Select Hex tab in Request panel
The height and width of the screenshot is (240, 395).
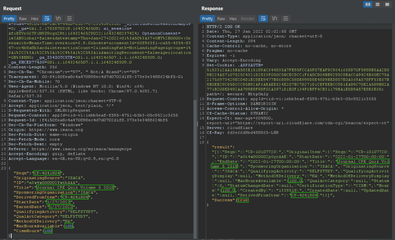tap(35, 19)
